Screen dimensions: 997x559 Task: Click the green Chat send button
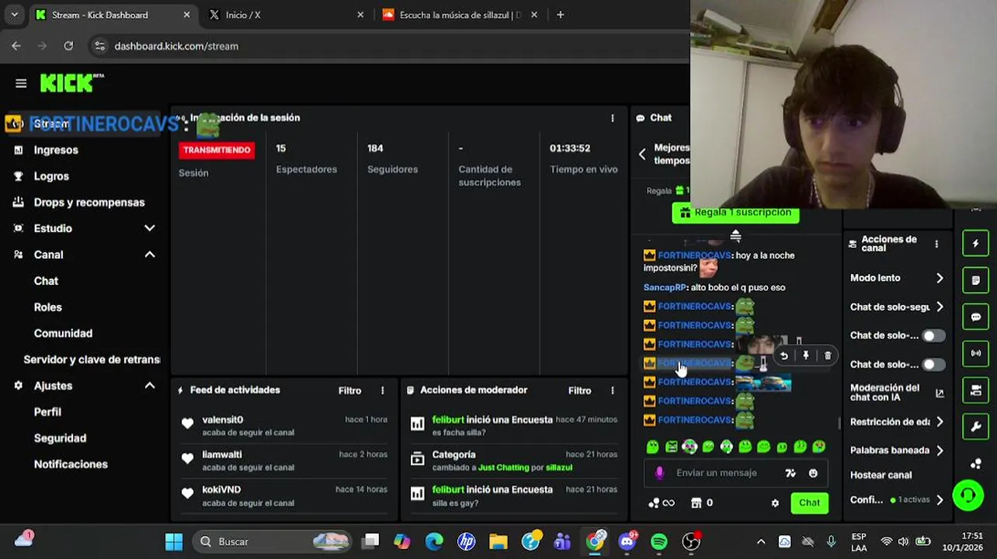click(x=809, y=503)
